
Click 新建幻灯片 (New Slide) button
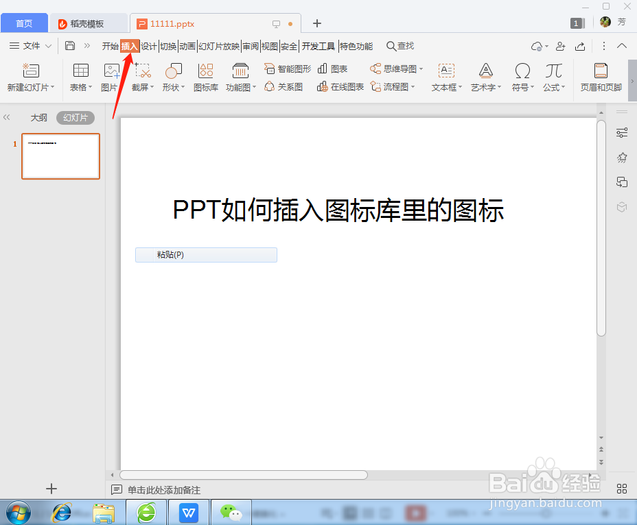pyautogui.click(x=30, y=77)
